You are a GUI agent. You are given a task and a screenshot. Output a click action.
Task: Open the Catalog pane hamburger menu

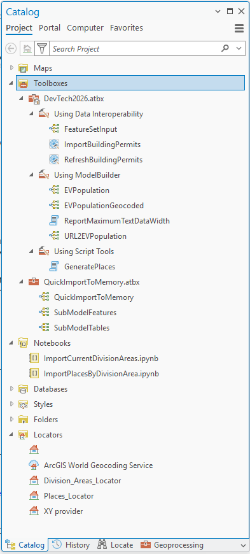coord(239,28)
